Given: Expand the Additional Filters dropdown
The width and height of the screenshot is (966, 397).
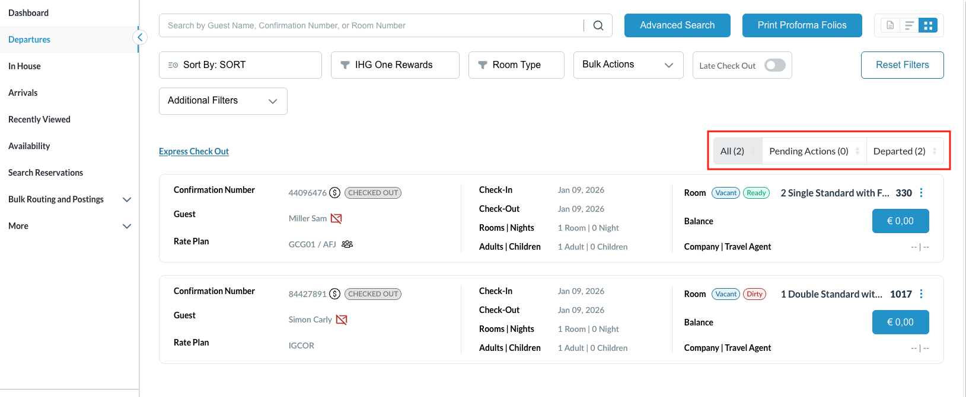Looking at the screenshot, I should click(223, 101).
